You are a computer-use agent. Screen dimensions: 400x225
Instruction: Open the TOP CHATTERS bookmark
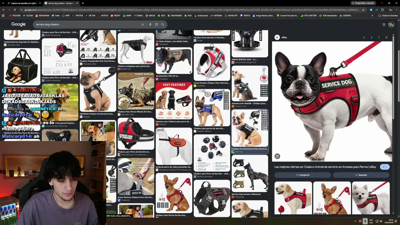[x=308, y=16]
